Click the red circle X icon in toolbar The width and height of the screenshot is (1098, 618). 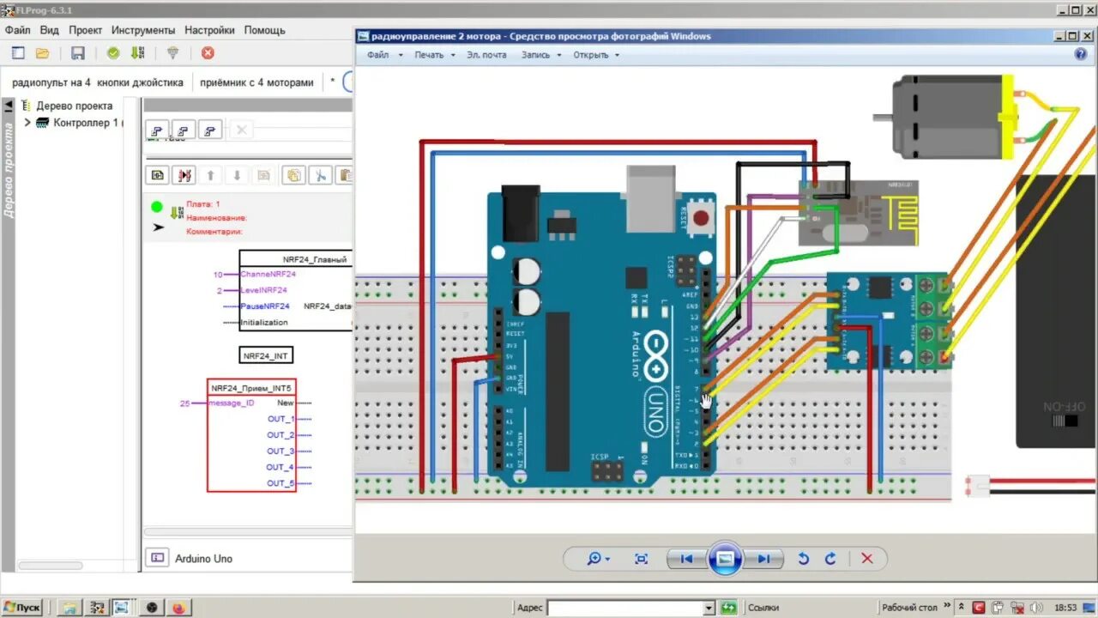point(208,53)
